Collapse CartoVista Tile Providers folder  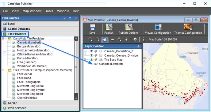coord(3,39)
